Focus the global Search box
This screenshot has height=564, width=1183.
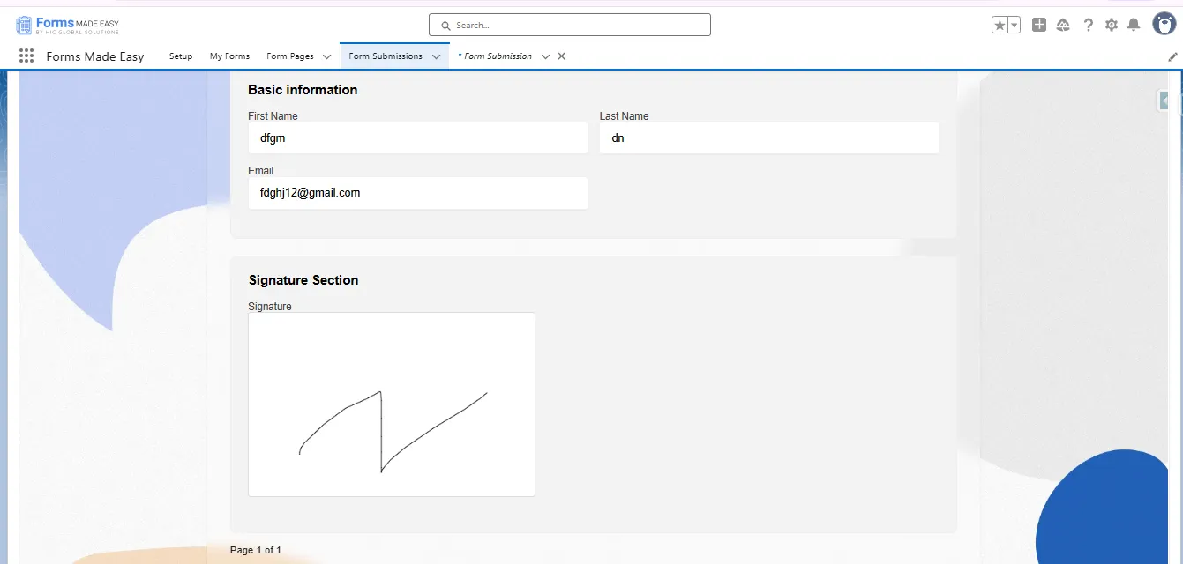click(569, 26)
